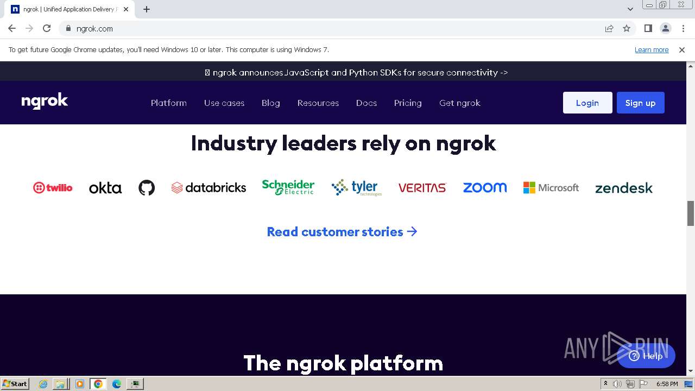Open the Pricing page
Image resolution: width=695 pixels, height=391 pixels.
(408, 103)
